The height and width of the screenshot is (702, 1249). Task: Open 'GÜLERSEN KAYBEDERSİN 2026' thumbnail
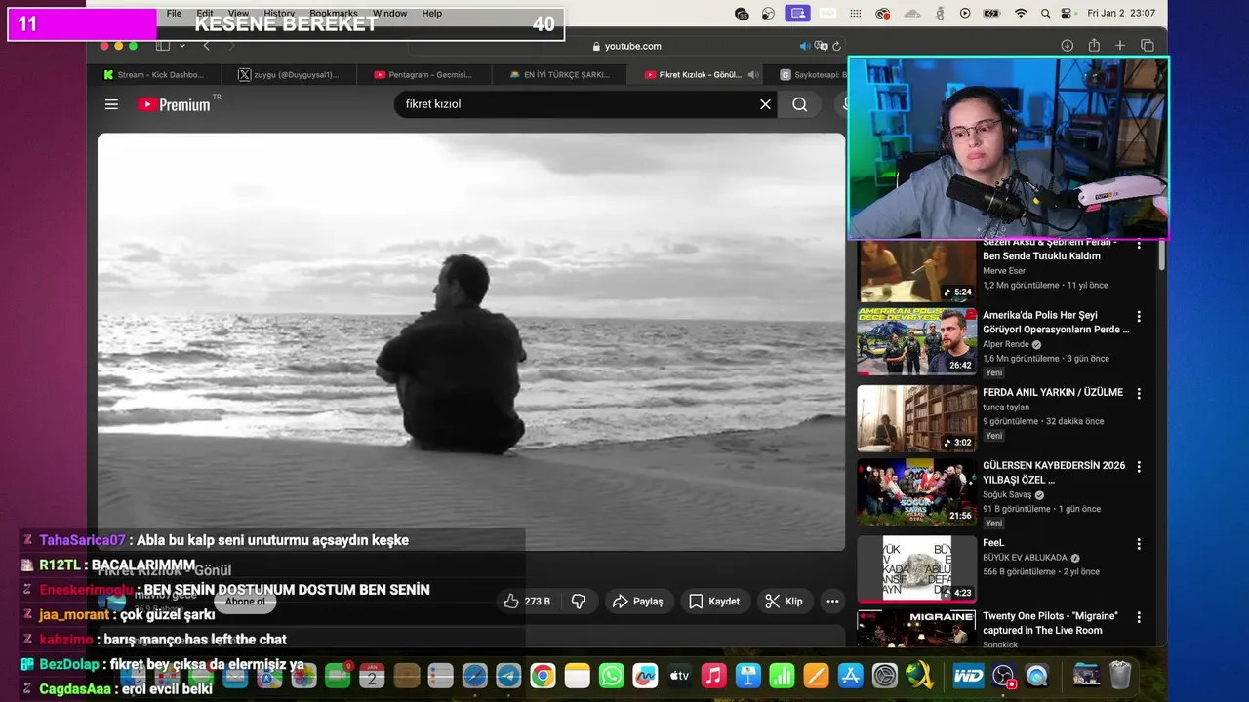pos(916,492)
